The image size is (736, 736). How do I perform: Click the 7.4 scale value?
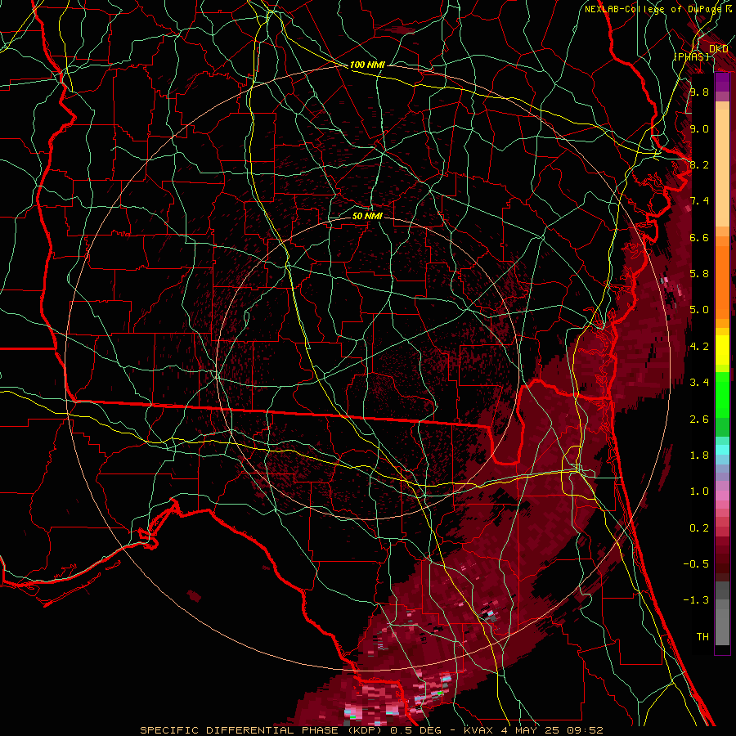click(x=699, y=201)
